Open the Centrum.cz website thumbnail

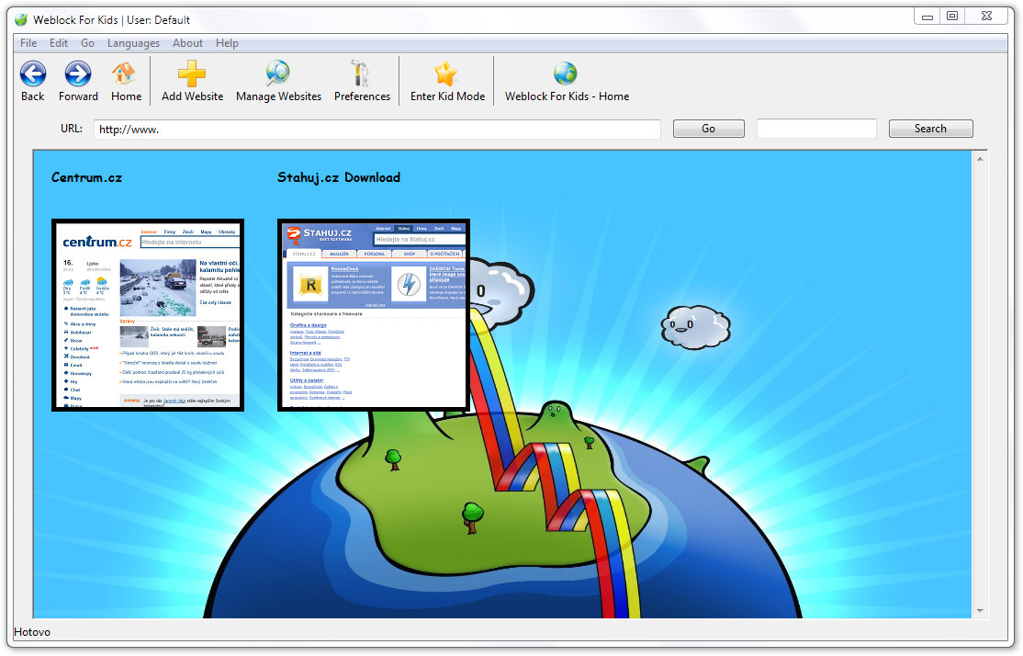click(148, 315)
